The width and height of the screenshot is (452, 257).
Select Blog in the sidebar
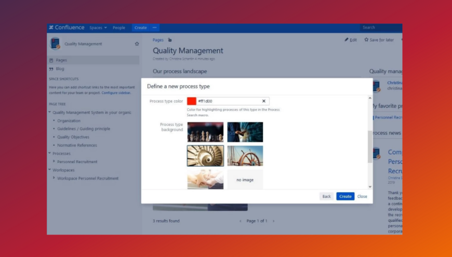point(60,69)
